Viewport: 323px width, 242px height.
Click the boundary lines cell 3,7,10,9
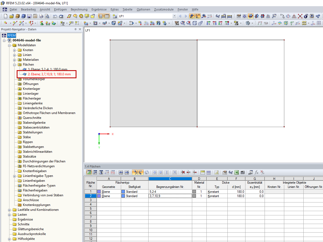point(170,196)
